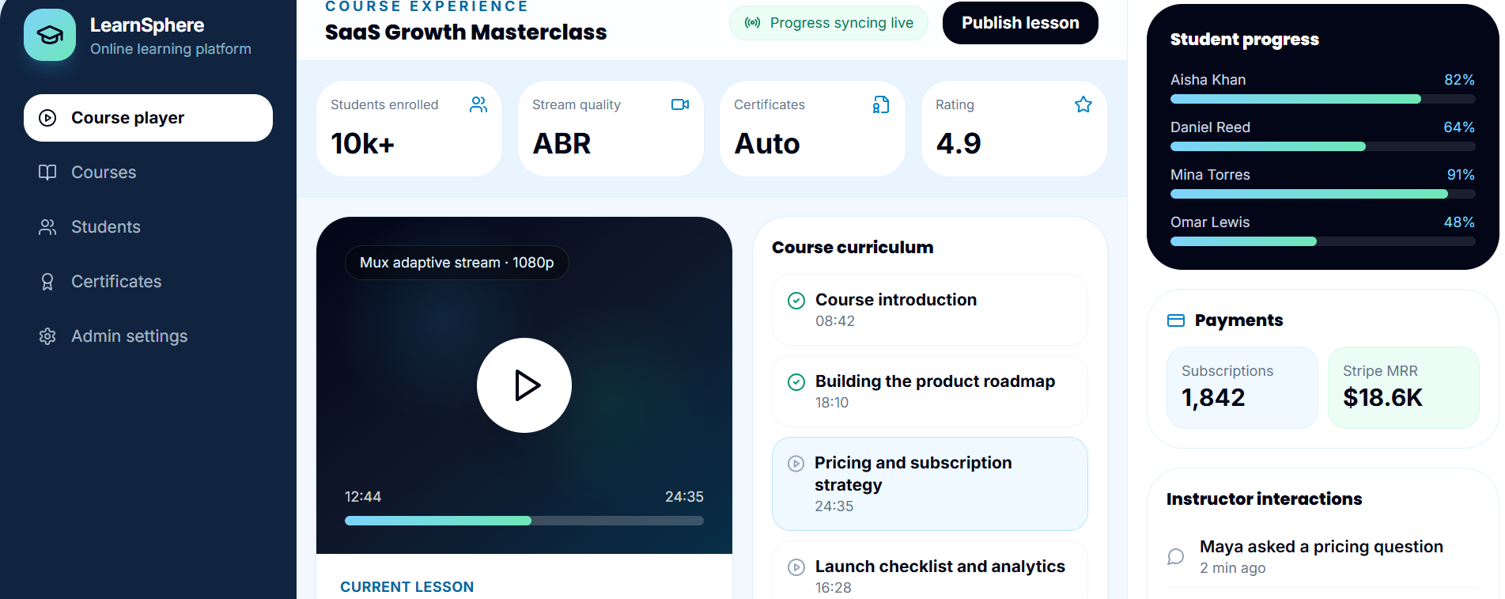Click the Payments credit card icon
Viewport: 1505px width, 599px height.
[1176, 320]
